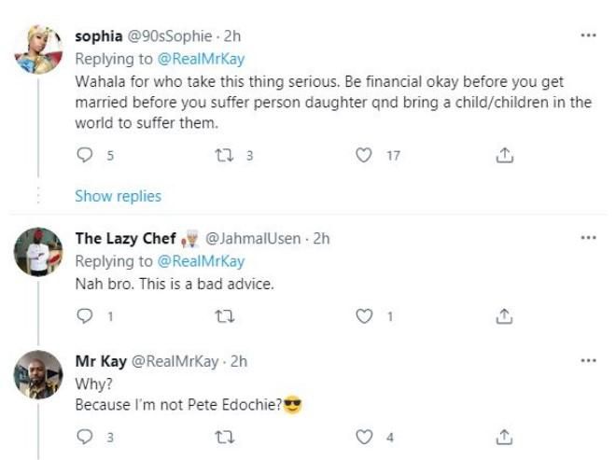Retweet The Lazy Chef's tweet
Viewport: 616px width, 460px height.
pos(226,316)
